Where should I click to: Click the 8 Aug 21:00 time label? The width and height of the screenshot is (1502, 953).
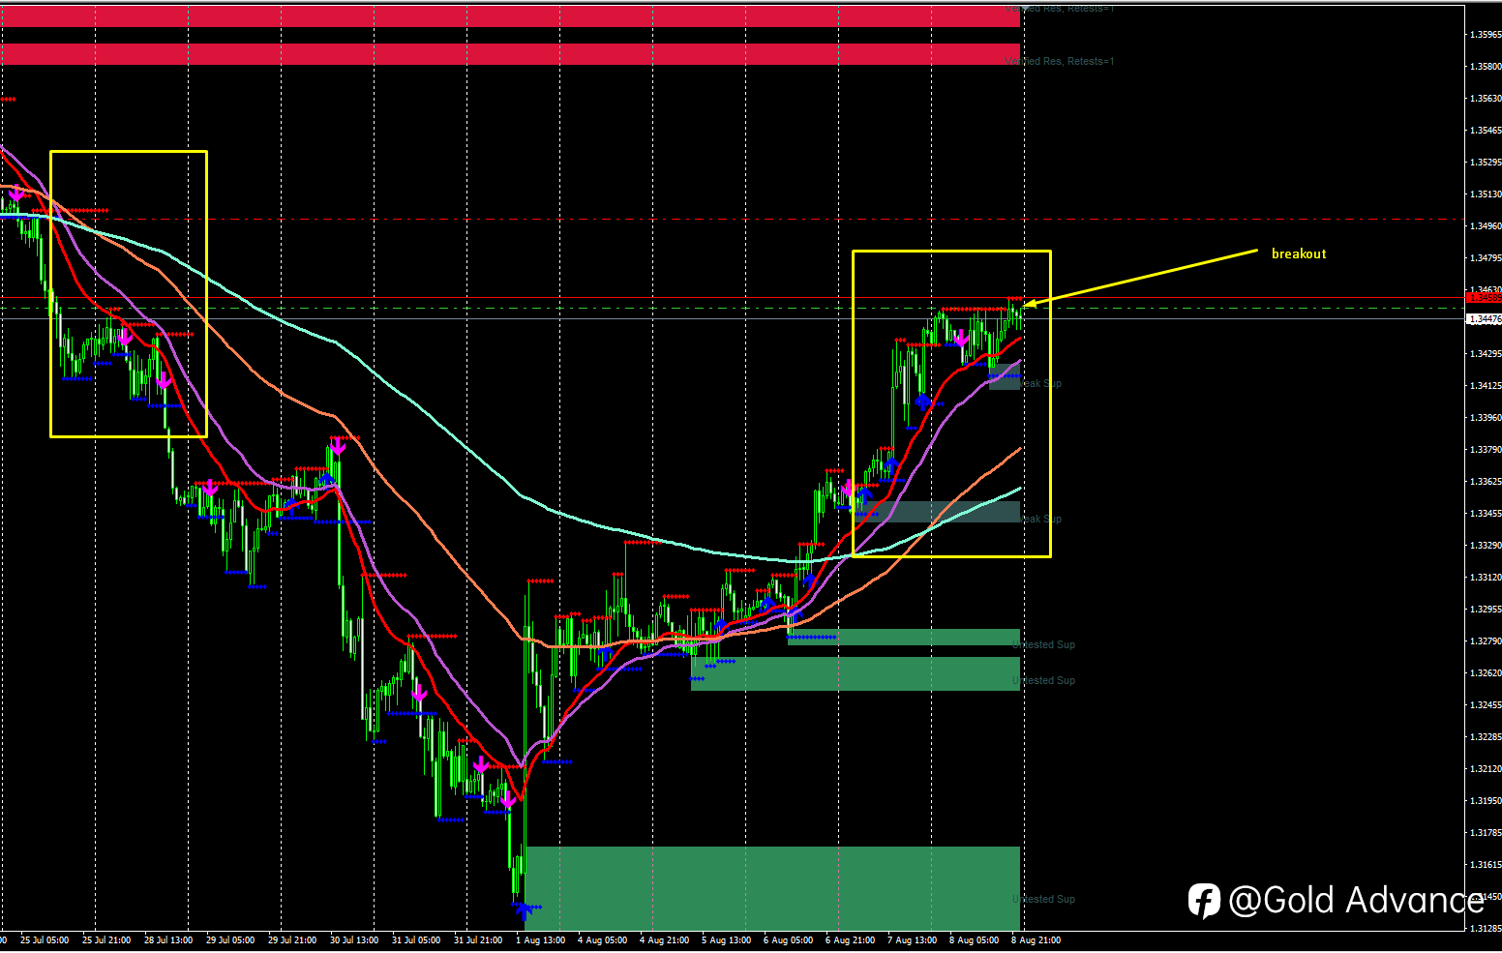[1036, 940]
